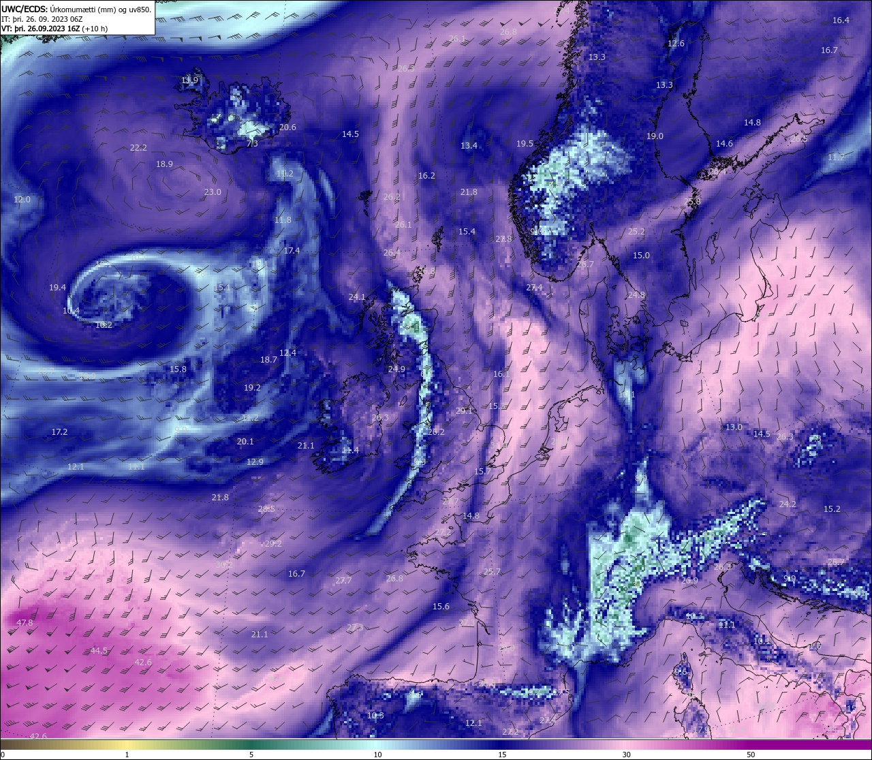Click the map value 13.4

[x=469, y=146]
